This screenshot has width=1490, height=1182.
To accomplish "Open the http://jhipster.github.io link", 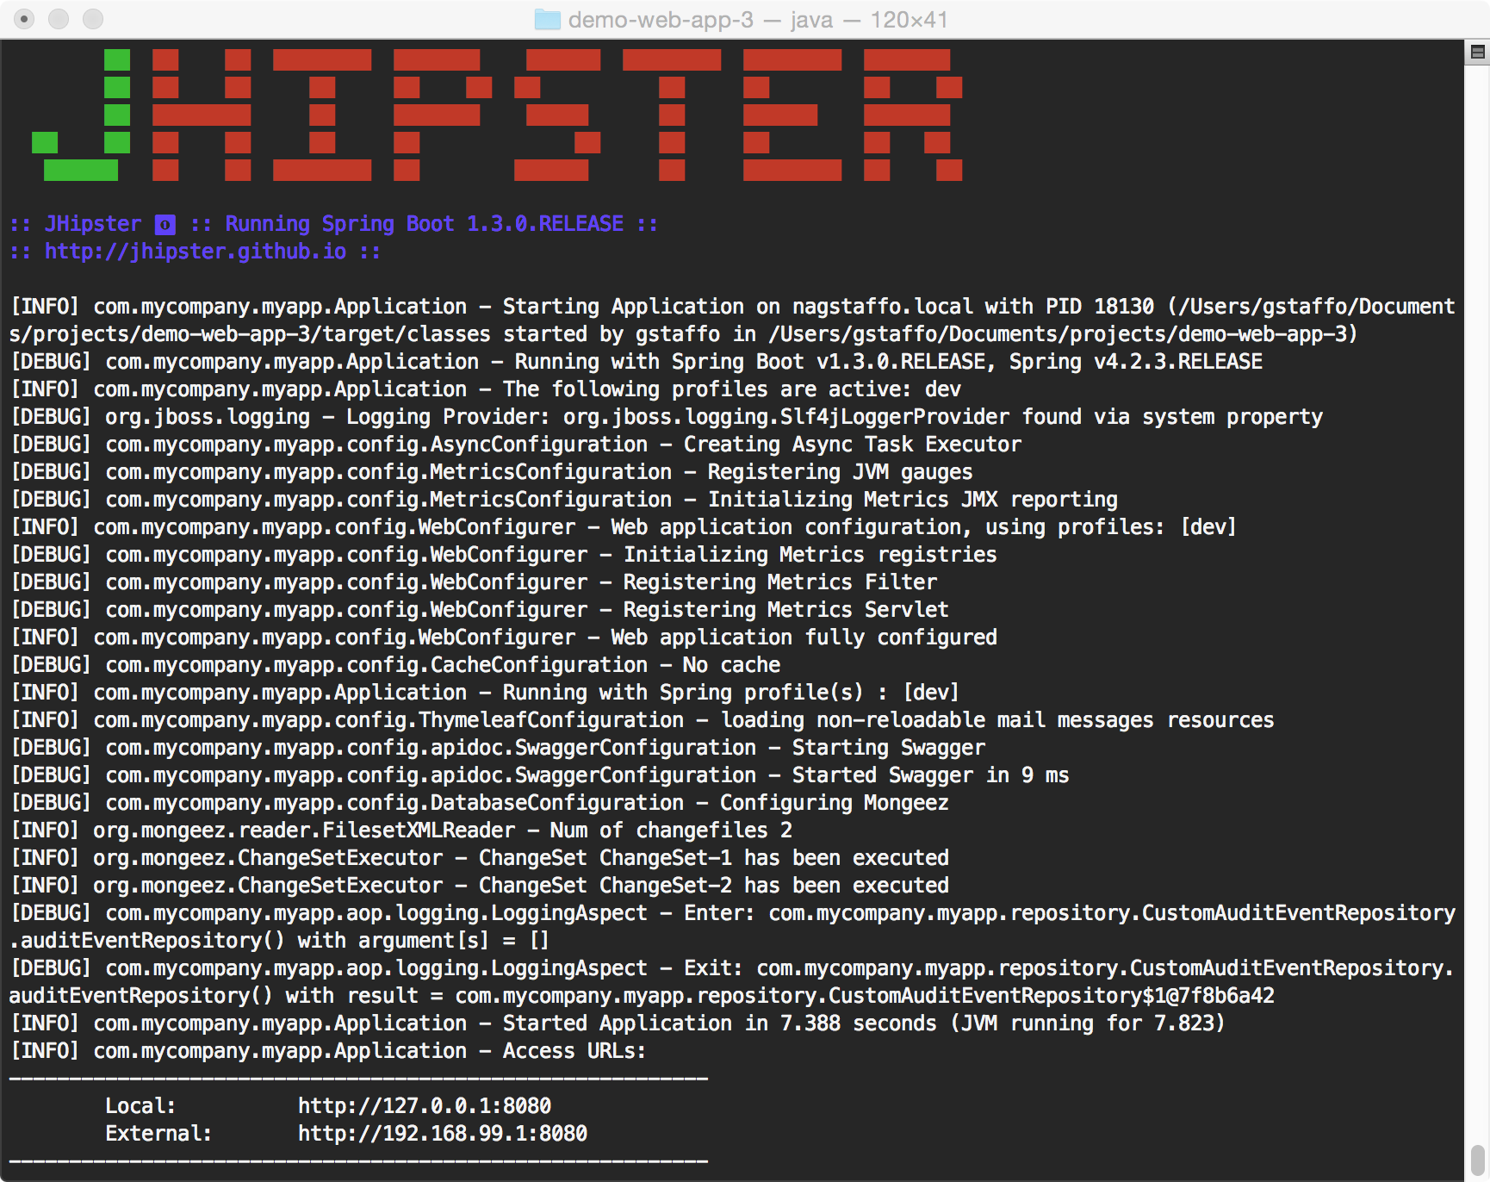I will pyautogui.click(x=196, y=252).
